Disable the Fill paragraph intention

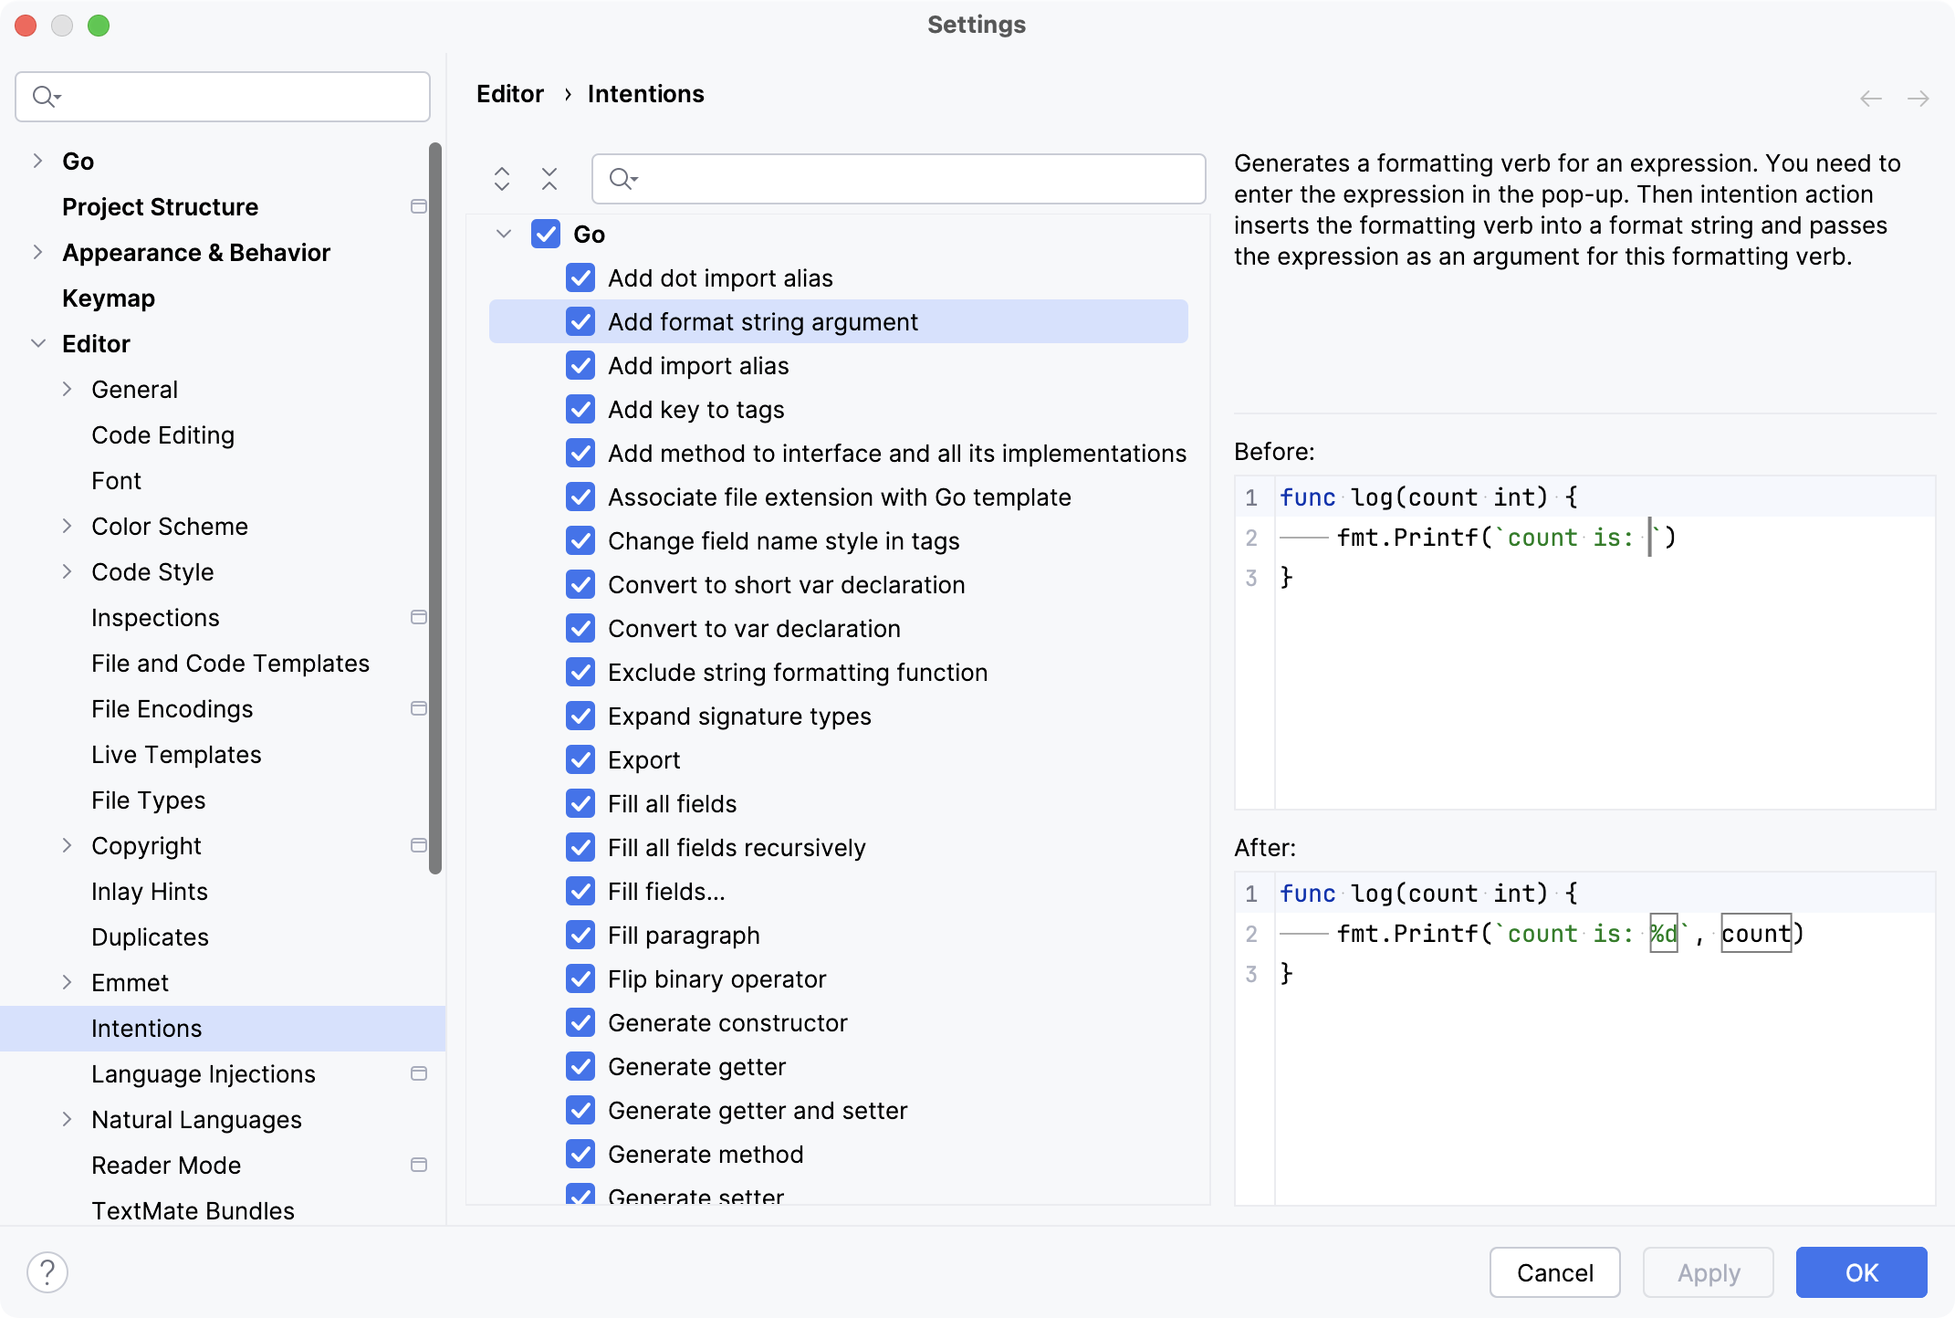click(580, 935)
